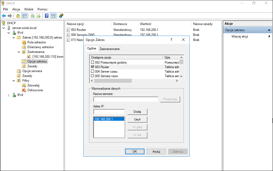The image size is (273, 171).
Task: Click the Refresh toolbar icon
Action: coord(32,16)
